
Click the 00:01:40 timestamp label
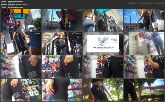pos(120,33)
